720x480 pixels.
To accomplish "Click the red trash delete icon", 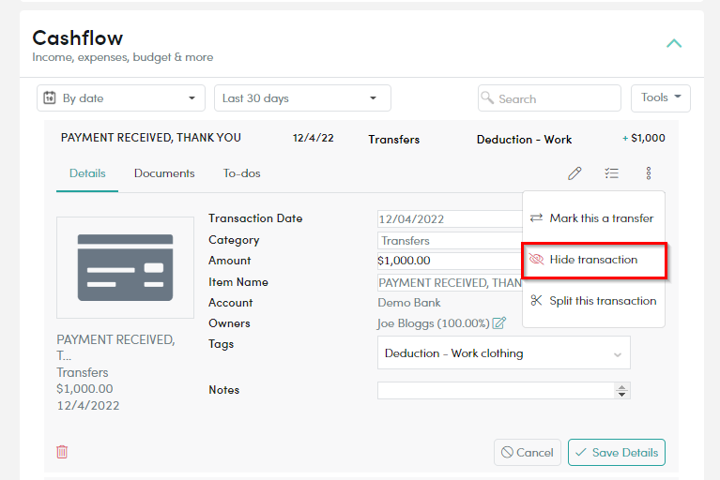I will pyautogui.click(x=62, y=452).
